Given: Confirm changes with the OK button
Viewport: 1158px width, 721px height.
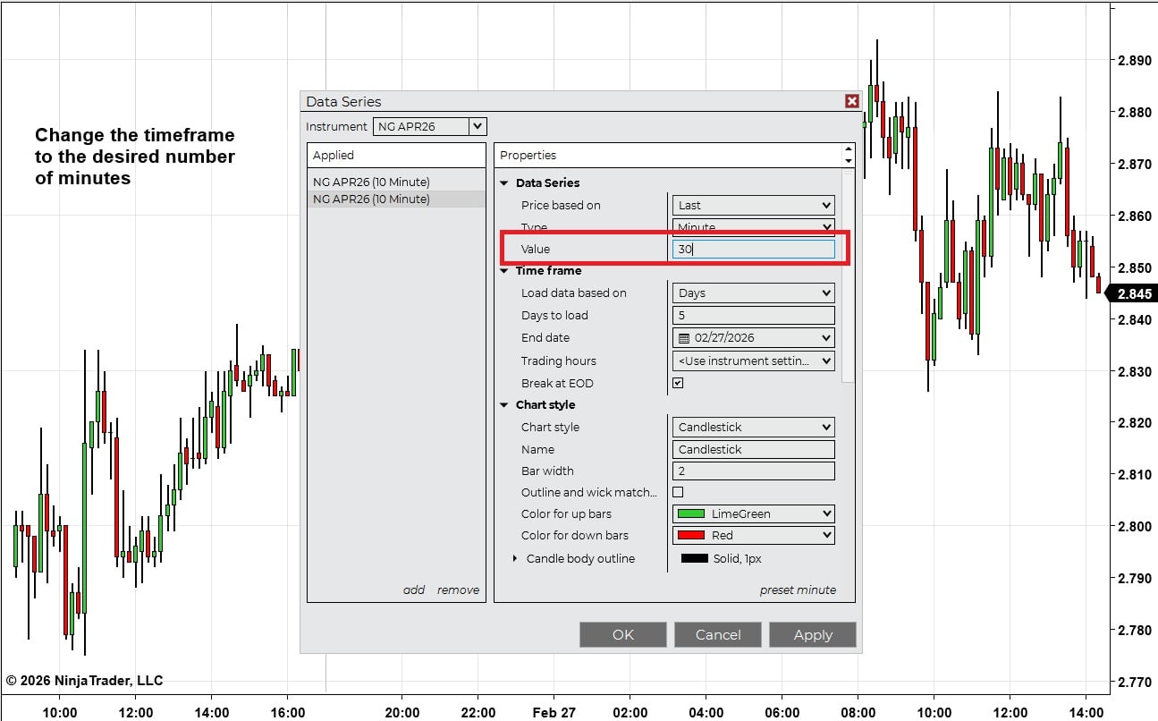Looking at the screenshot, I should (x=623, y=634).
